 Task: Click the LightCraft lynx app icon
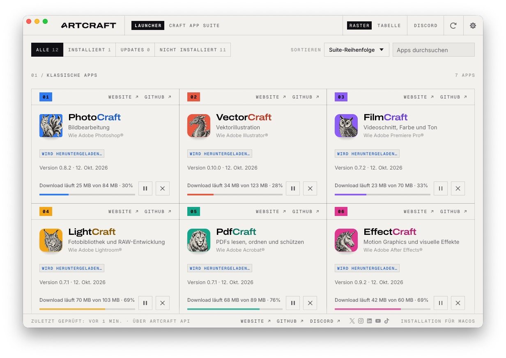[51, 240]
